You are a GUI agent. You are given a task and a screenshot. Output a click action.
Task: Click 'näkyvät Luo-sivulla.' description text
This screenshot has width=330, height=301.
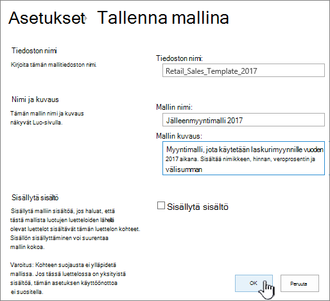(x=37, y=123)
